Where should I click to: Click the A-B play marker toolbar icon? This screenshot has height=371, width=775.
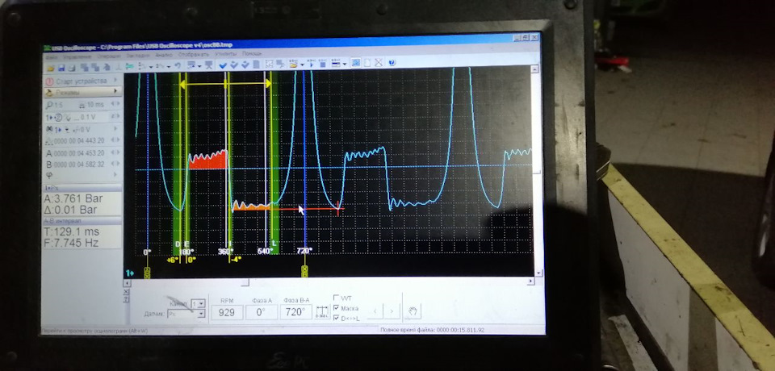(x=311, y=63)
